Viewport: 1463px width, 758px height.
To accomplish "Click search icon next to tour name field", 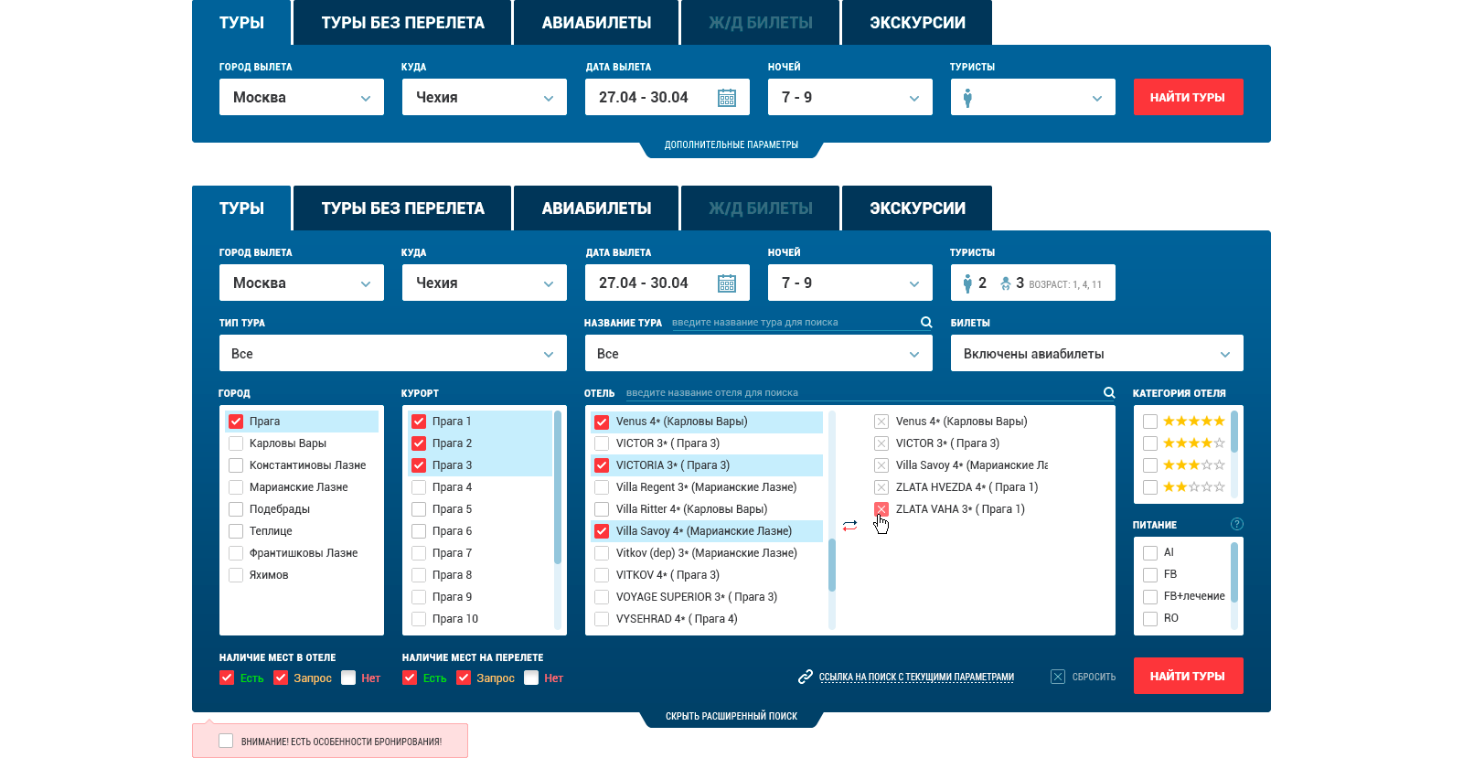I will click(x=926, y=323).
